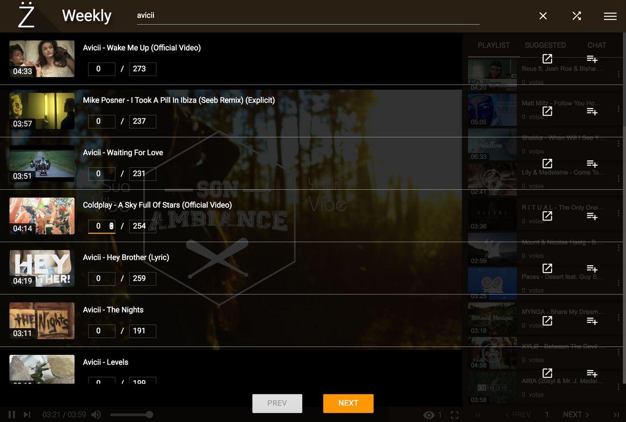Open options for XYLØ - Between The Devil track

point(619,353)
